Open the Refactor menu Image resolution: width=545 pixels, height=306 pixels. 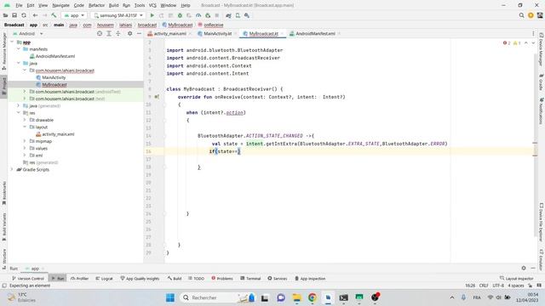[96, 5]
